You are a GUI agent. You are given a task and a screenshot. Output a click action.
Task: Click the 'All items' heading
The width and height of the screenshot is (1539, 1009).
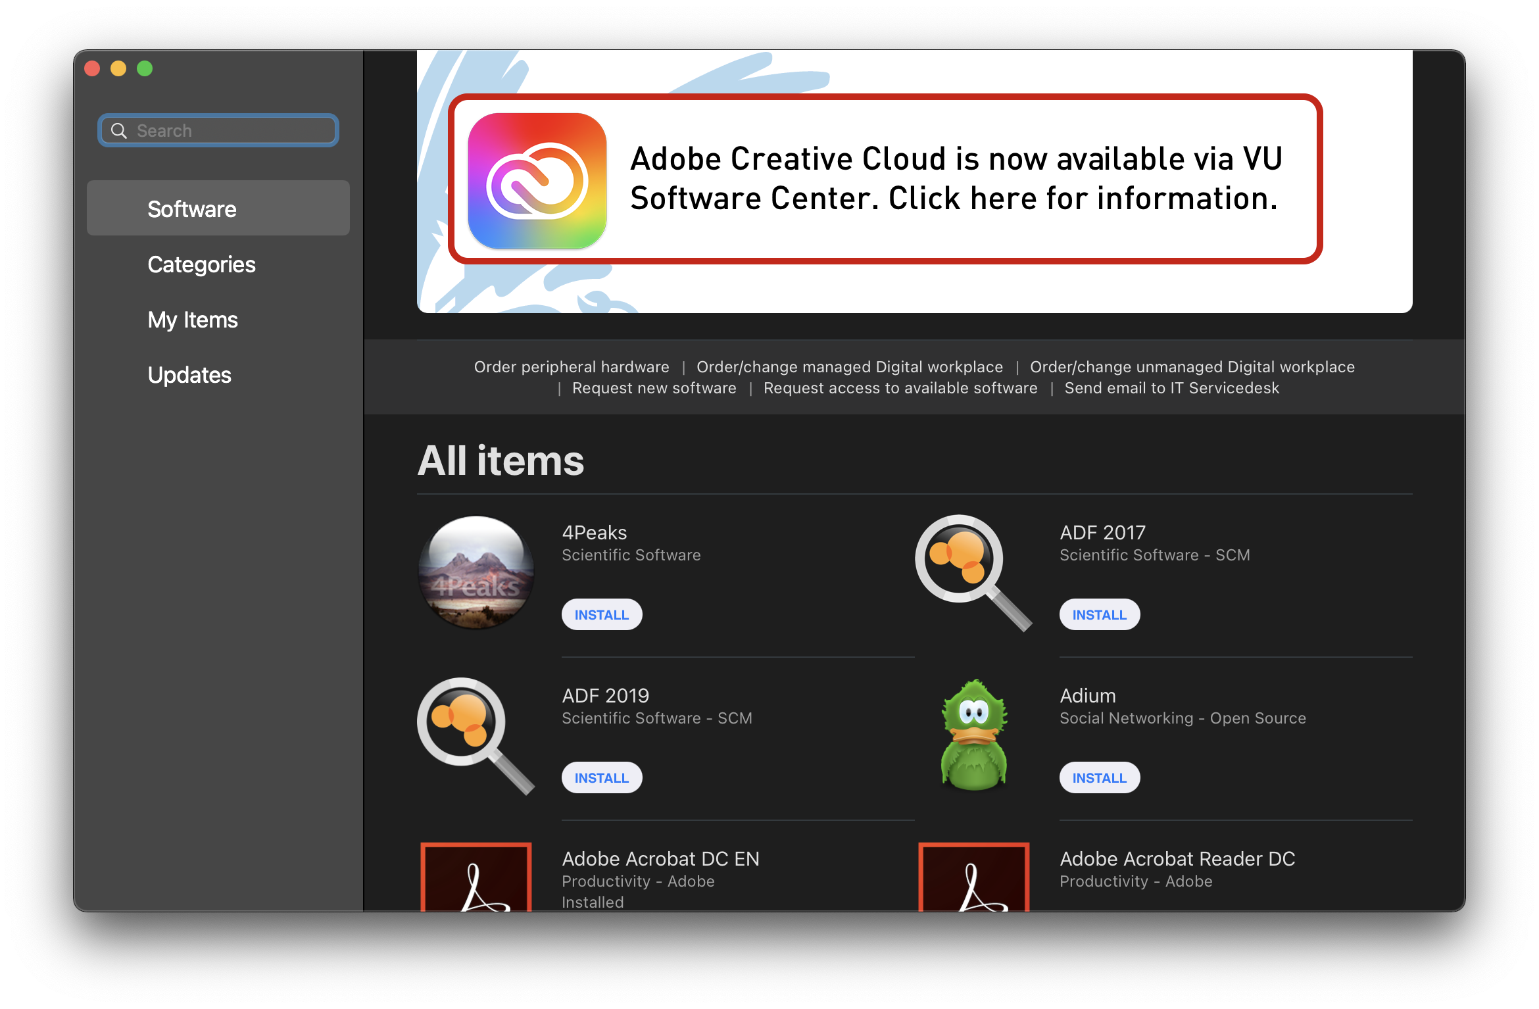tap(501, 460)
